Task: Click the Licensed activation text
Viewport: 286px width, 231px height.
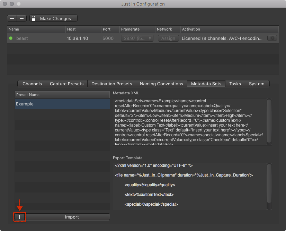Action: (x=222, y=38)
